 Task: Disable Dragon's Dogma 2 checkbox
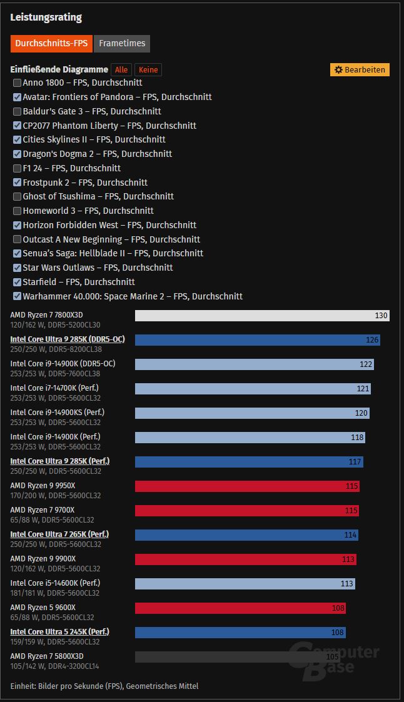pos(17,154)
